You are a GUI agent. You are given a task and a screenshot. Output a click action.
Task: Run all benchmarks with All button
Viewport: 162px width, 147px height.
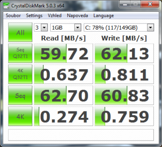click(20, 32)
